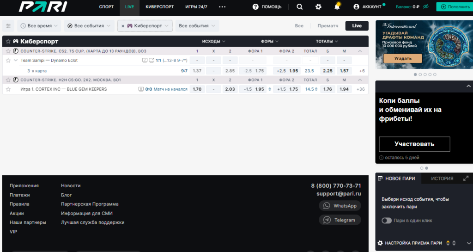Click the WhatsApp support button
This screenshot has width=473, height=252.
point(340,206)
